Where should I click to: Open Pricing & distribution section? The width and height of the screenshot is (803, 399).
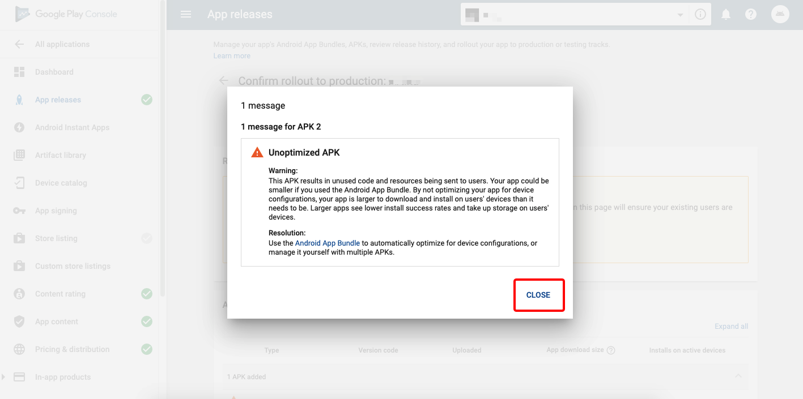[72, 349]
